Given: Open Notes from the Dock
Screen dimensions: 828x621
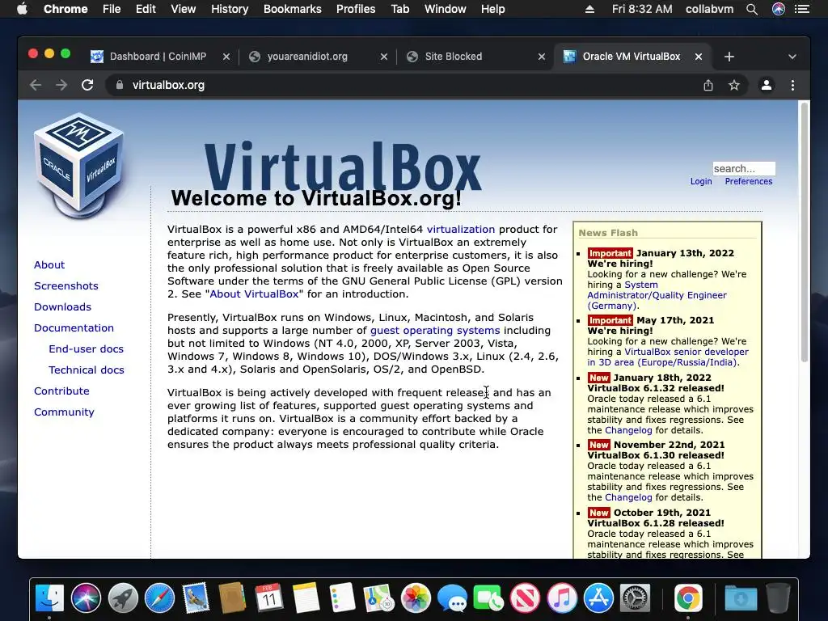Looking at the screenshot, I should [306, 598].
